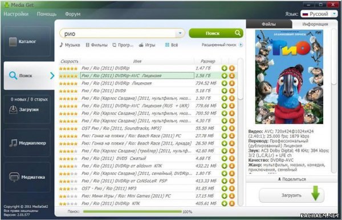Open the Медиаплеер section
This screenshot has width=342, height=220.
pyautogui.click(x=27, y=143)
